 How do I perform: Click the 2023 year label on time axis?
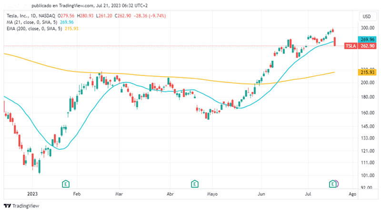coord(33,194)
